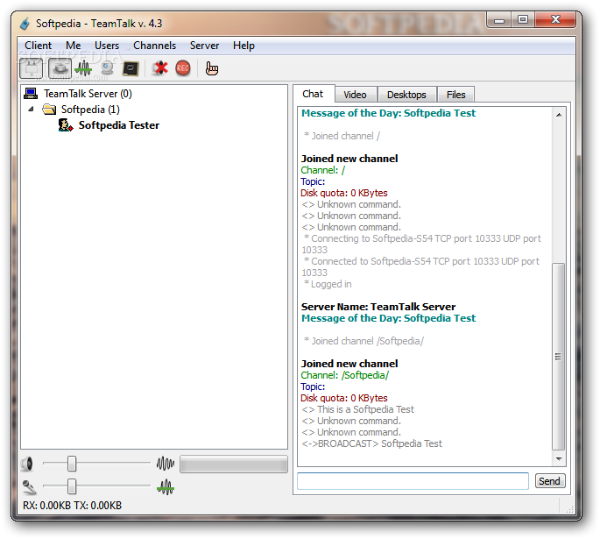The image size is (600, 539).
Task: Close the TeamTalk window
Action: [555, 20]
